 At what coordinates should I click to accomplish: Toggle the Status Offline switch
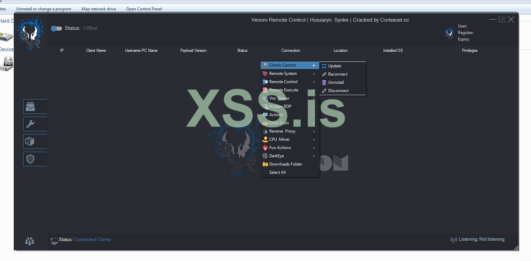coord(56,29)
